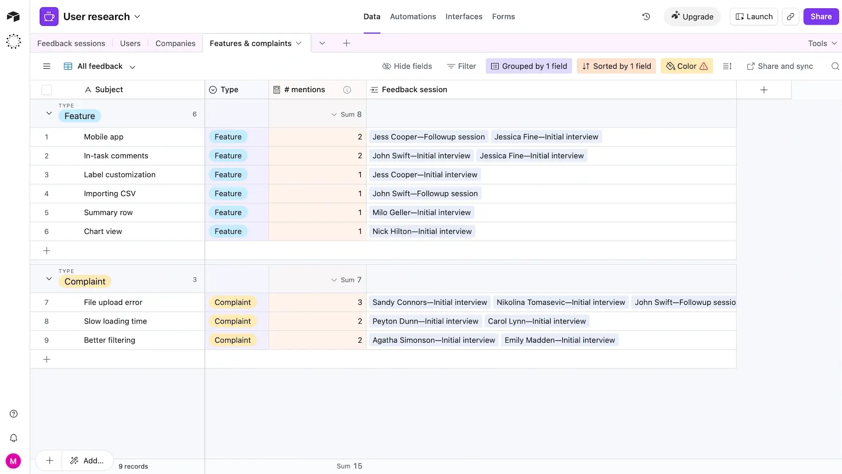The width and height of the screenshot is (842, 474).
Task: Toggle the view sidebar with hamburger icon
Action: [46, 66]
